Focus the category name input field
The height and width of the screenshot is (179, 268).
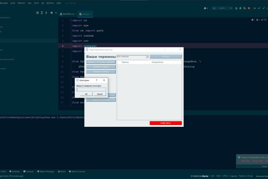(91, 89)
